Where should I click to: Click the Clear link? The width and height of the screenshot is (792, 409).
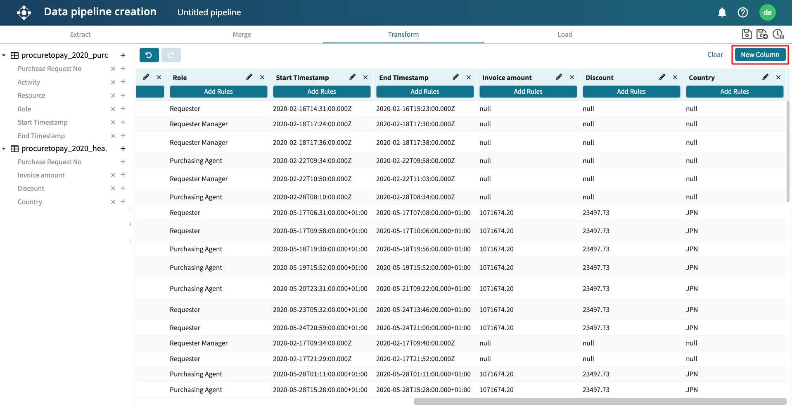[x=715, y=54]
